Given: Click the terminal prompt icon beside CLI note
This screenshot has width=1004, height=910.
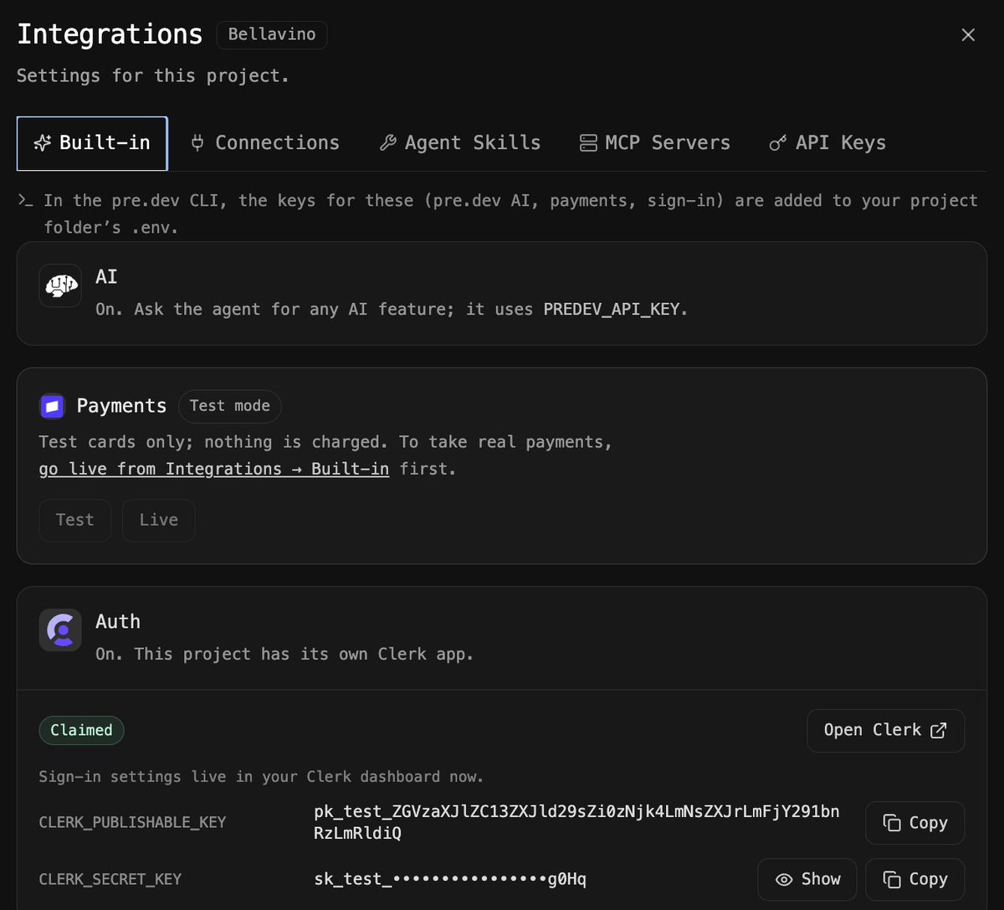Looking at the screenshot, I should tap(26, 200).
